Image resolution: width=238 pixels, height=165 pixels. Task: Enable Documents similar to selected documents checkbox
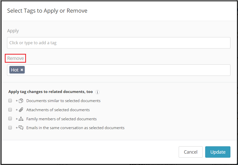click(10, 101)
